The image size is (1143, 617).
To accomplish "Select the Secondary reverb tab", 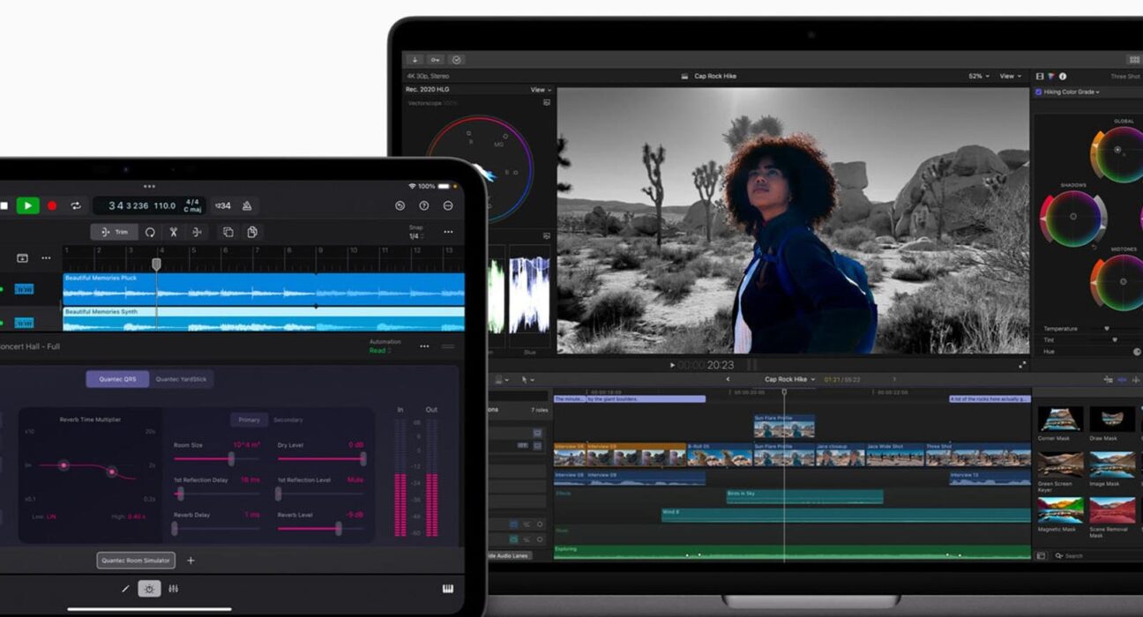I will 288,420.
